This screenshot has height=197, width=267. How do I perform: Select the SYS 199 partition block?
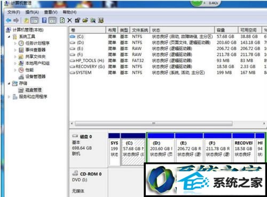tap(114, 149)
